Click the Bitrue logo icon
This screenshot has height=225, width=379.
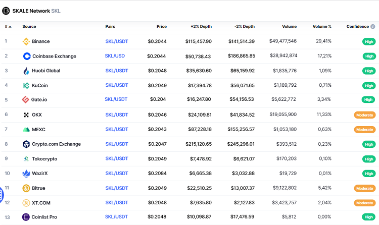(x=26, y=188)
